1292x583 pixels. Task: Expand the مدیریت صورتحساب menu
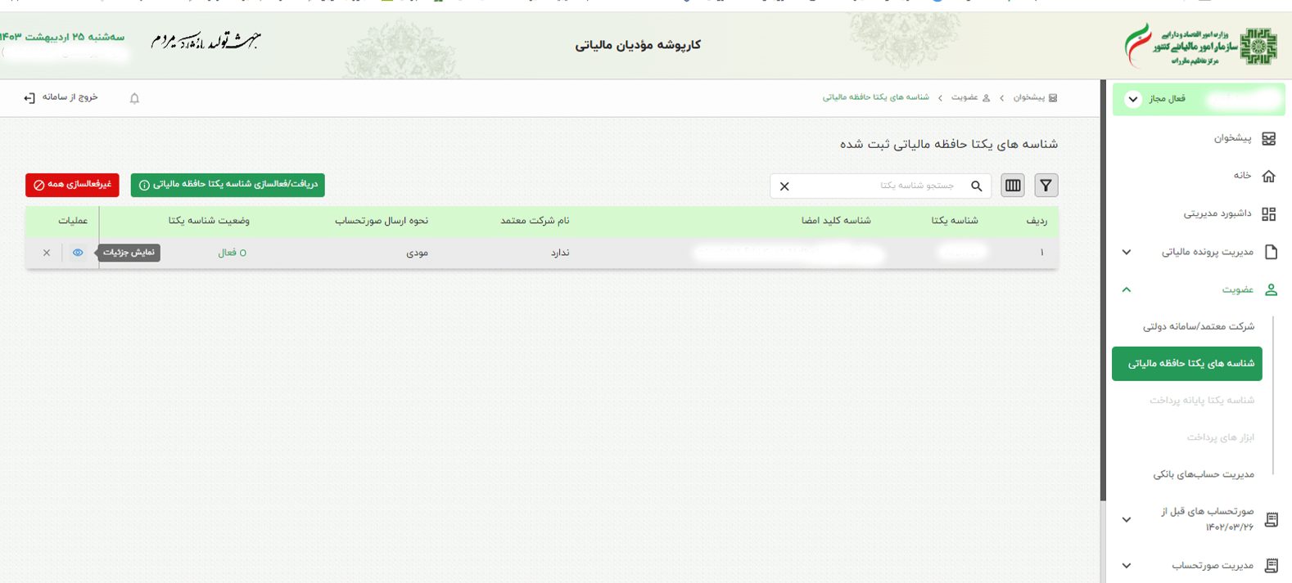[1127, 565]
